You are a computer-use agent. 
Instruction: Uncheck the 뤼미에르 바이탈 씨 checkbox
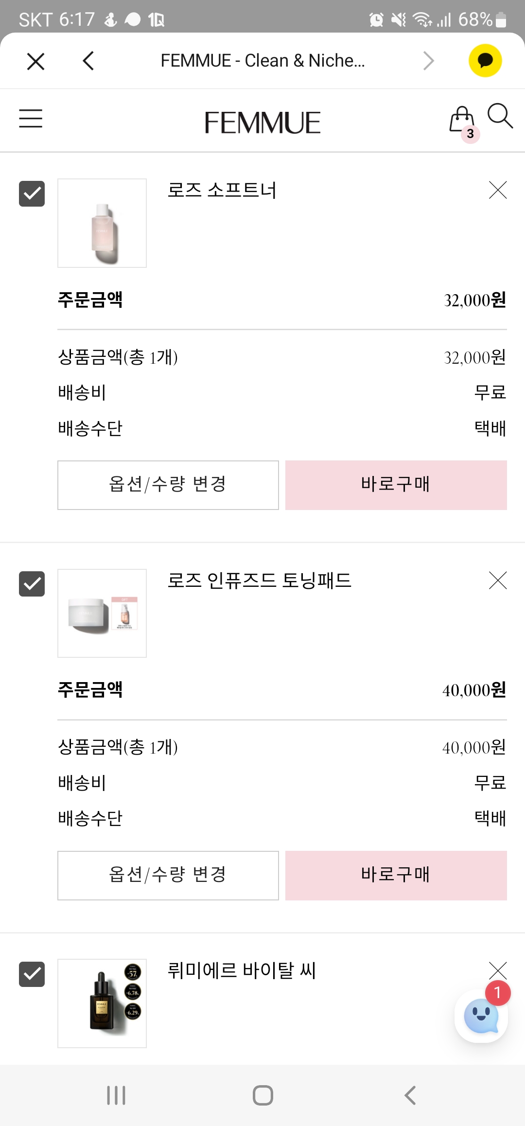(32, 974)
